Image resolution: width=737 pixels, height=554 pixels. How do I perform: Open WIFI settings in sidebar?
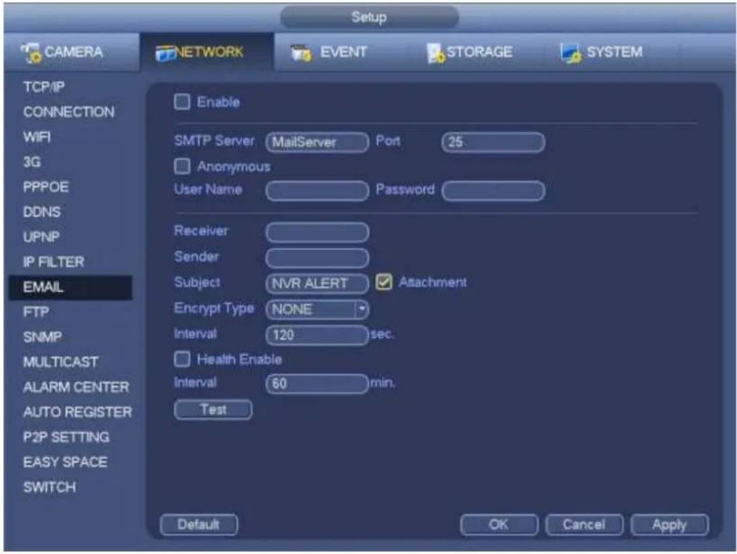[x=36, y=137]
